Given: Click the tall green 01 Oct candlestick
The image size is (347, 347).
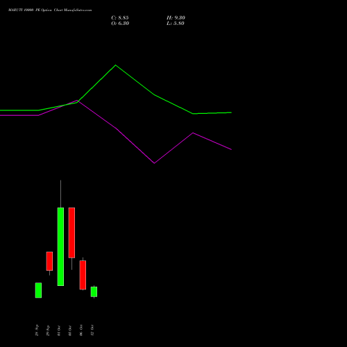Looking at the screenshot, I should 60,246.
